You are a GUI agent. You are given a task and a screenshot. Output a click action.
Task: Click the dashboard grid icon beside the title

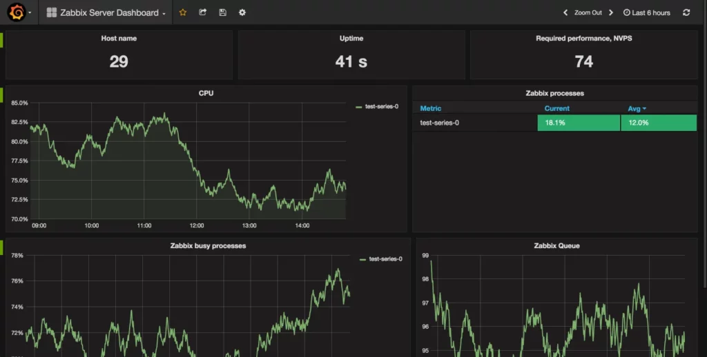tap(52, 12)
